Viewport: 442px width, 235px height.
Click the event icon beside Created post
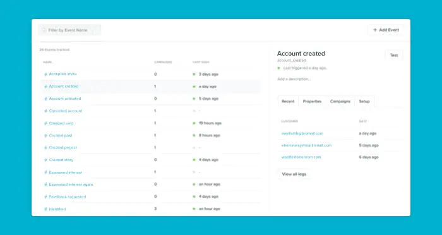tap(45, 136)
